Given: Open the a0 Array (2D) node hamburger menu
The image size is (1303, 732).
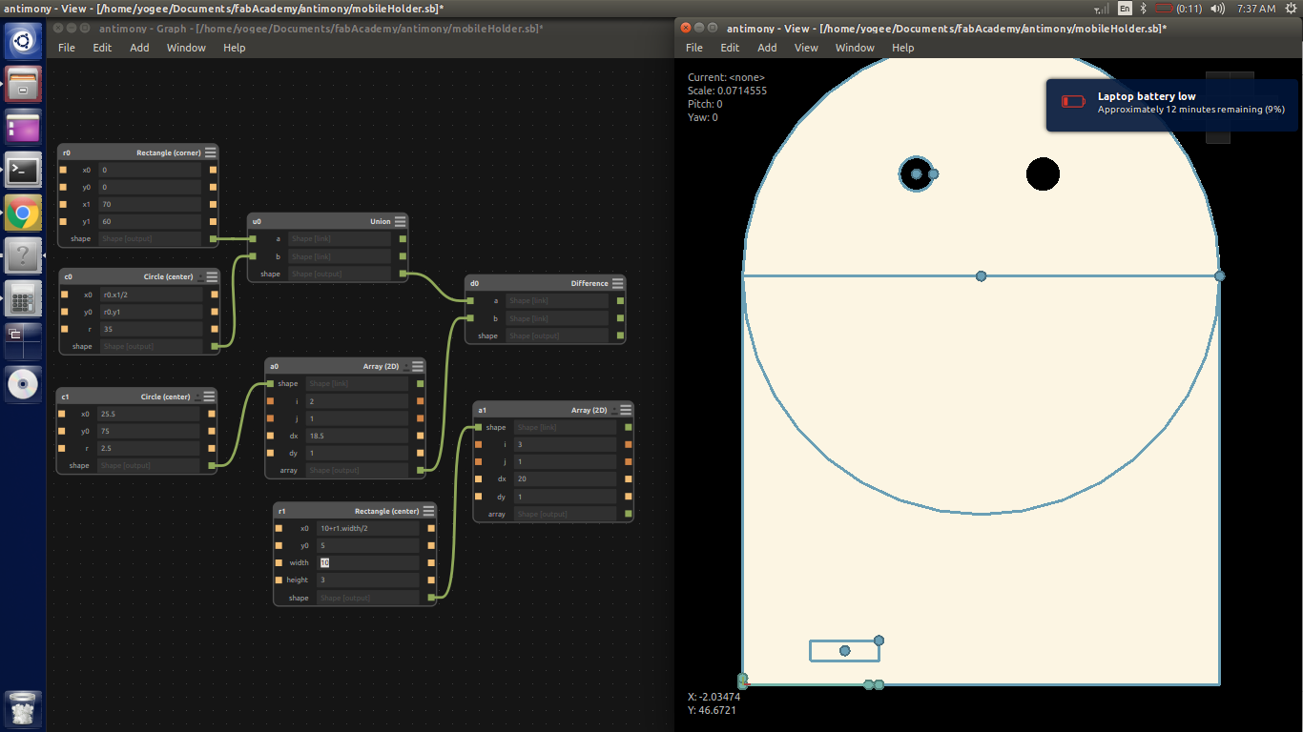Looking at the screenshot, I should tap(418, 366).
